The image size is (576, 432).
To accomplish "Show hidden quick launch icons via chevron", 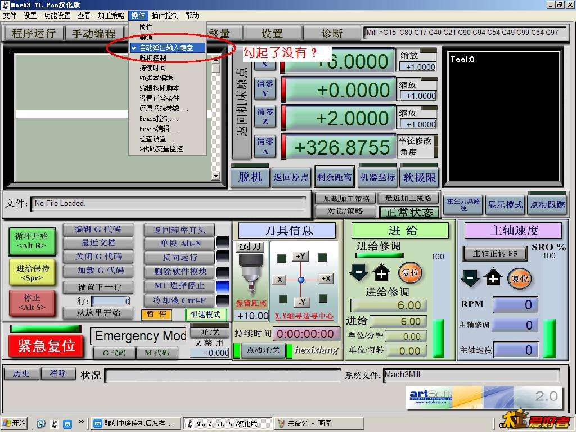I will click(81, 422).
